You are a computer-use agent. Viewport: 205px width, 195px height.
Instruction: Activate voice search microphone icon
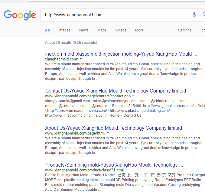point(194,15)
